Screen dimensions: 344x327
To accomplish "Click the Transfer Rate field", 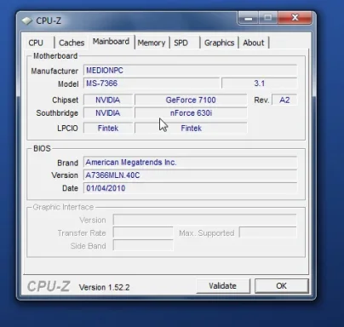I will [x=143, y=232].
